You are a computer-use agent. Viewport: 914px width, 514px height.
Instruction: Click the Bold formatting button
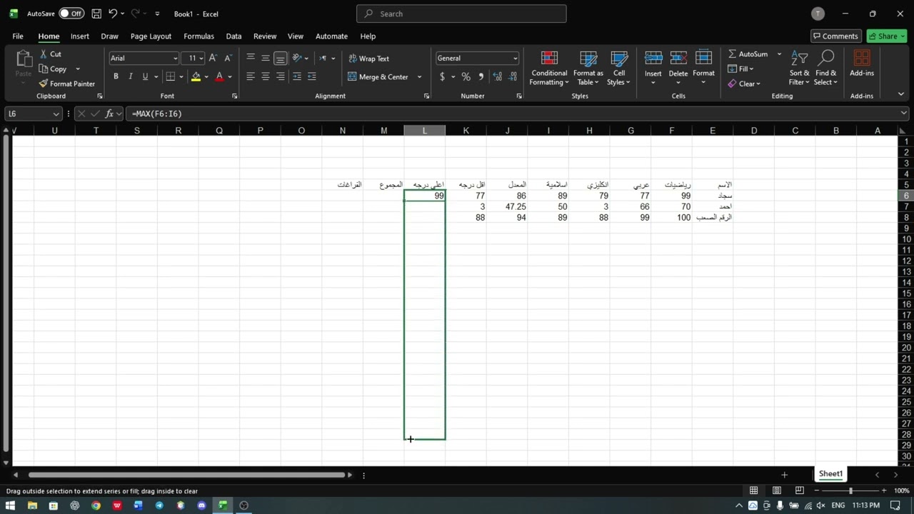coord(116,76)
